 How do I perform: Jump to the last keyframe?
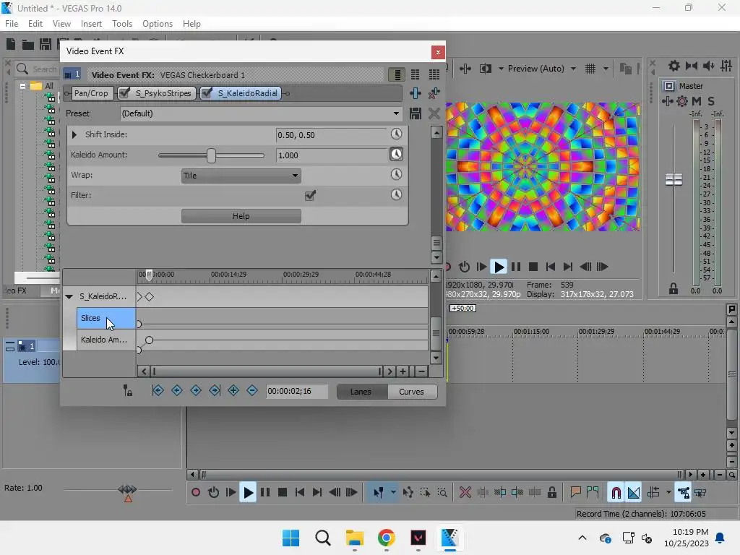(215, 390)
